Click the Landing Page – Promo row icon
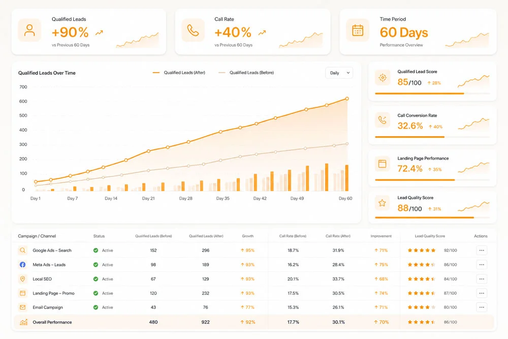 coord(22,293)
